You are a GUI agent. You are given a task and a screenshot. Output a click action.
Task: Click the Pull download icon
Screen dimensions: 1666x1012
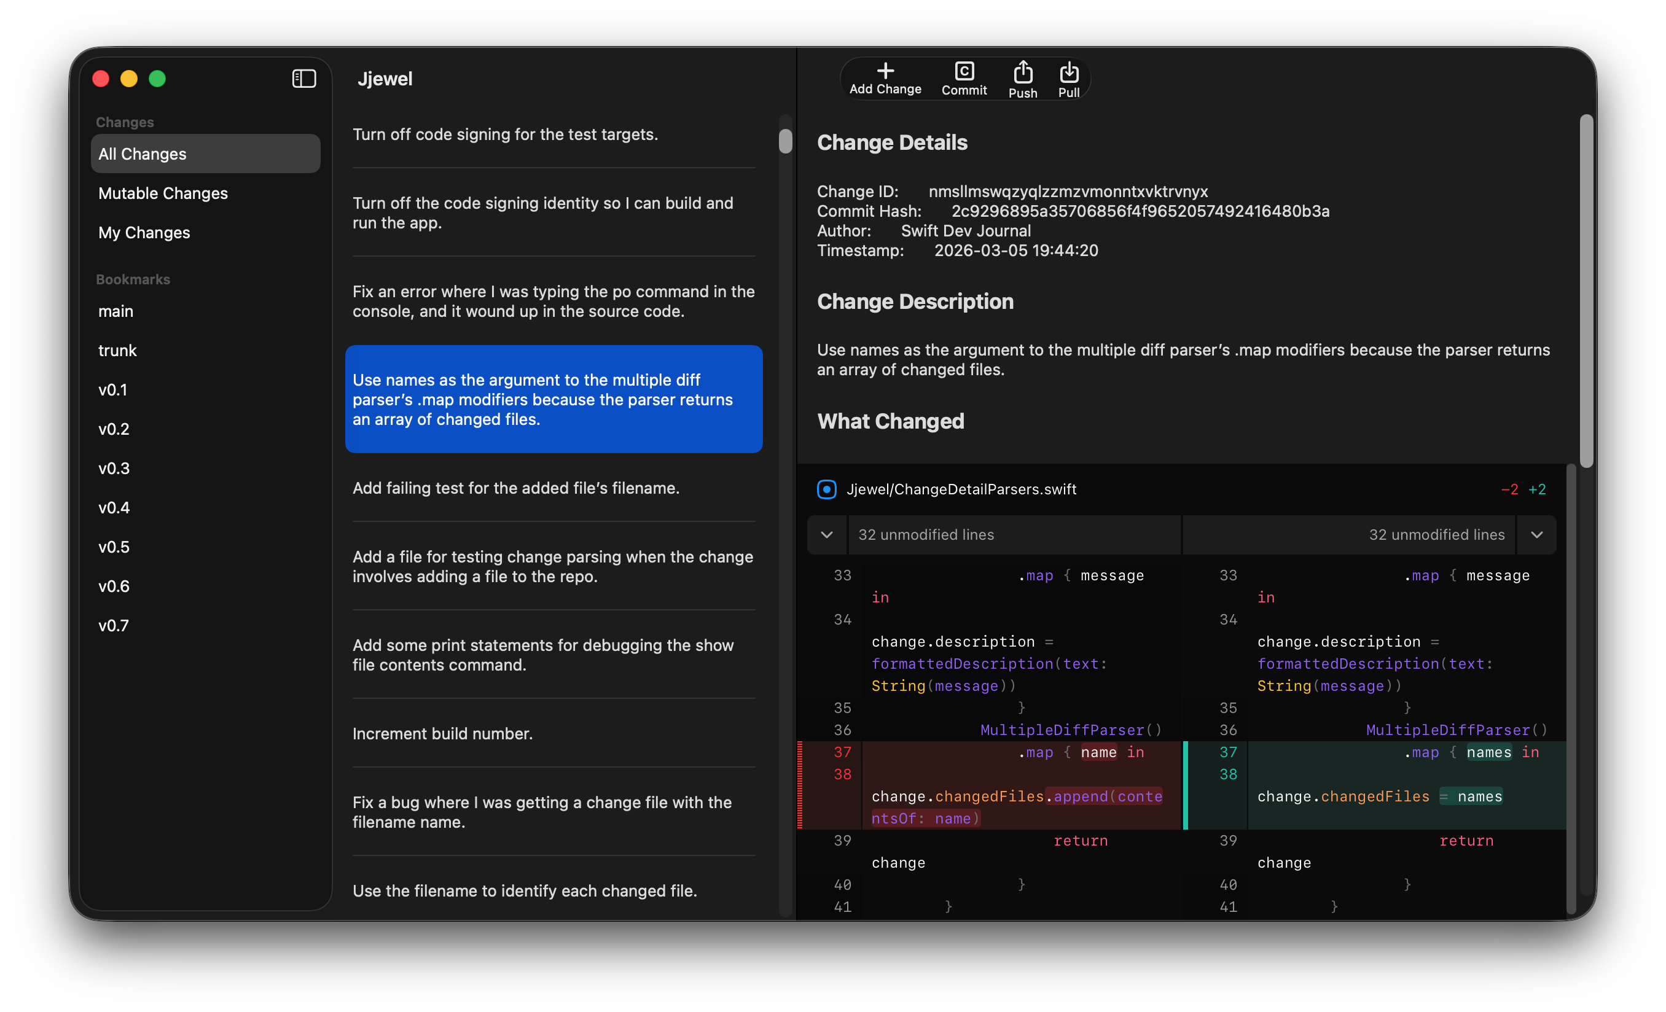tap(1068, 71)
